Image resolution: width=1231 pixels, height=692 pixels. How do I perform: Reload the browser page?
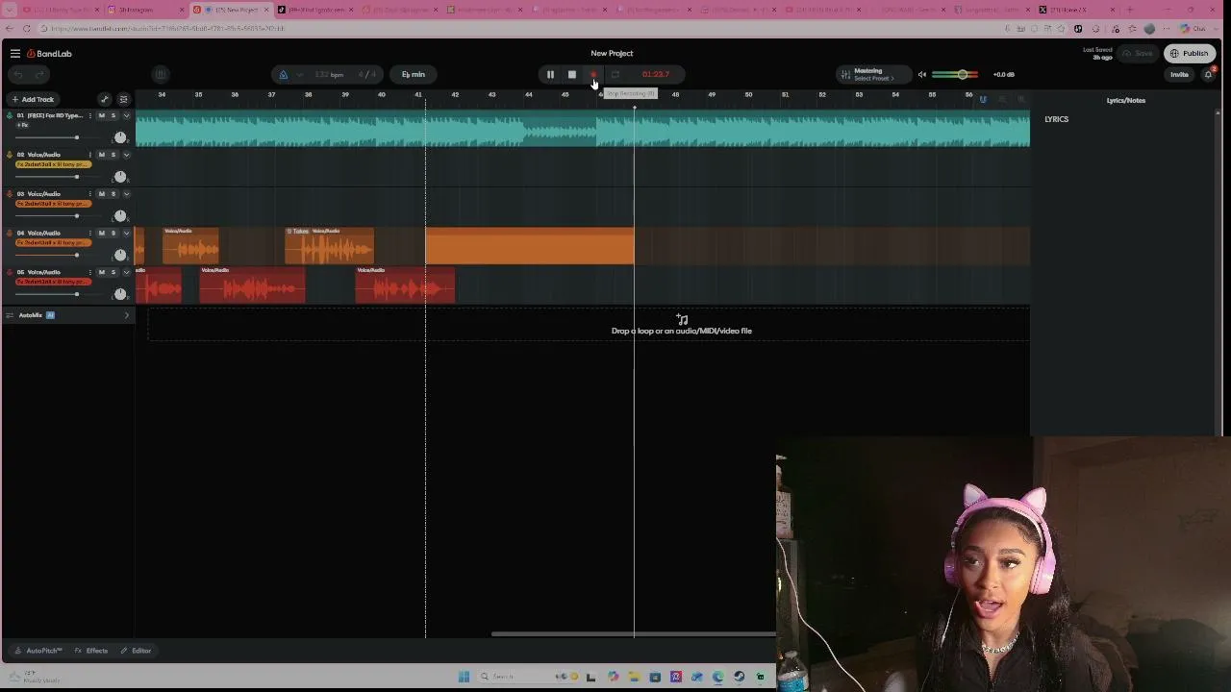[26, 28]
